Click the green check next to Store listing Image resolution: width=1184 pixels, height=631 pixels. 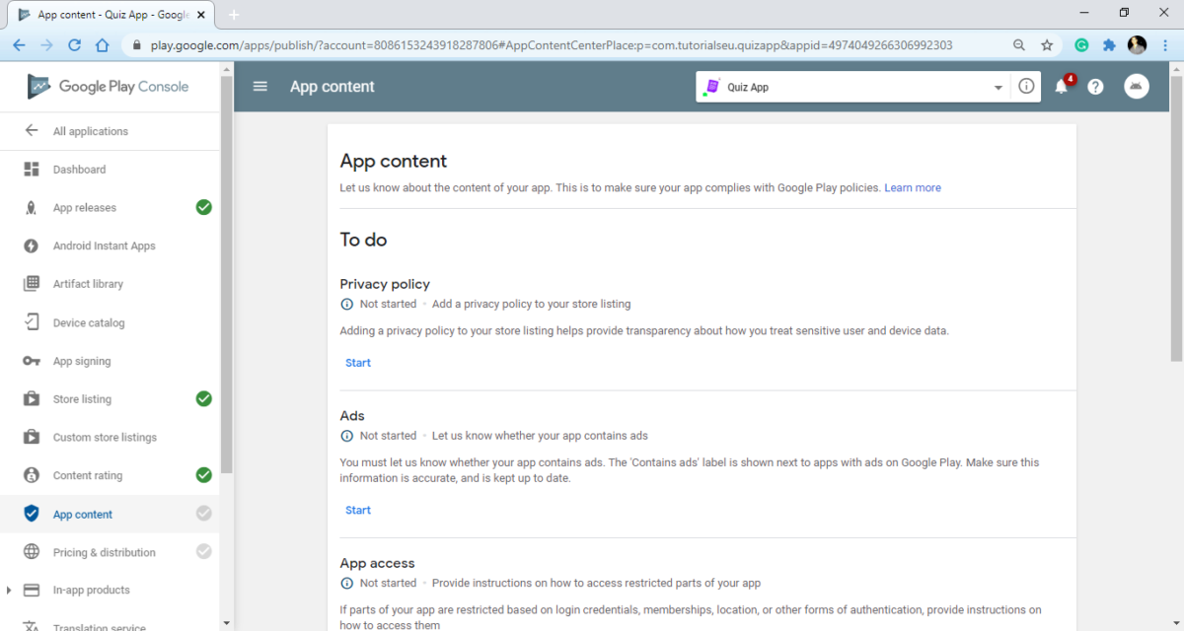(203, 399)
